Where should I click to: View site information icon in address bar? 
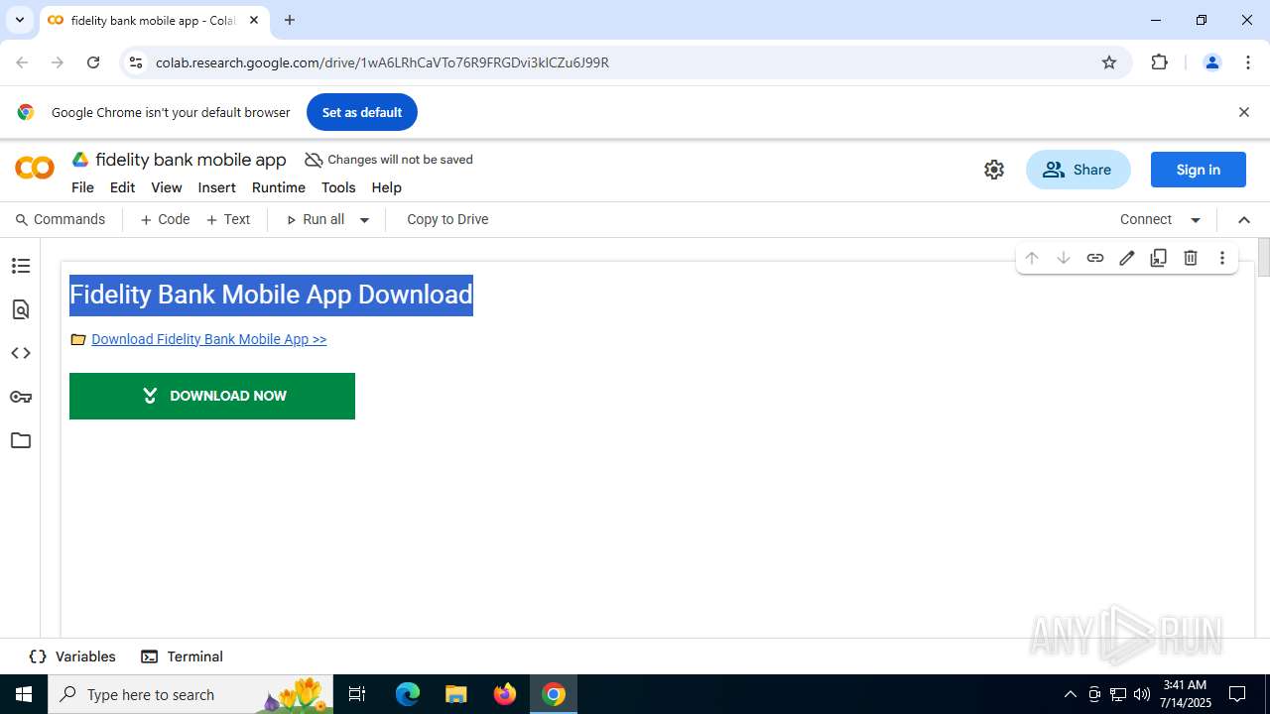[x=136, y=62]
